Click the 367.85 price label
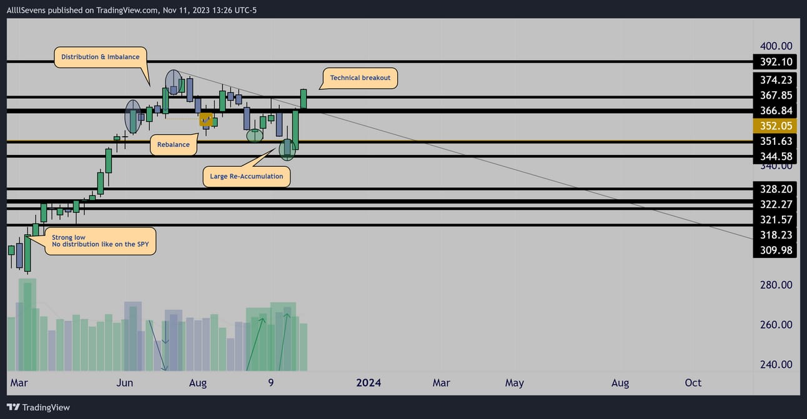 click(776, 95)
